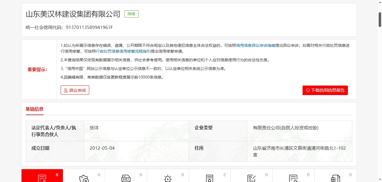Open the red certificate tab with count 8

(42, 176)
